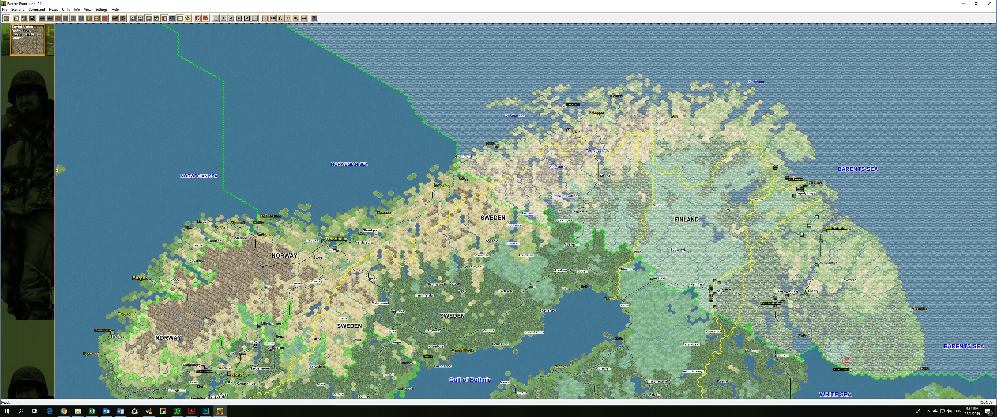This screenshot has height=417, width=997.
Task: Toggle the C letter toolbar button
Action: pos(255,18)
